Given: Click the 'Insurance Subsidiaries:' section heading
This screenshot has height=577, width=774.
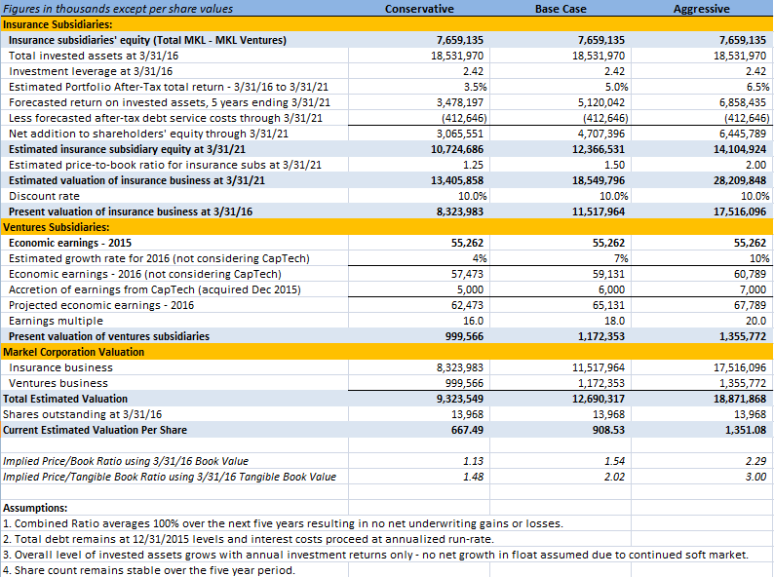Looking at the screenshot, I should 58,24.
